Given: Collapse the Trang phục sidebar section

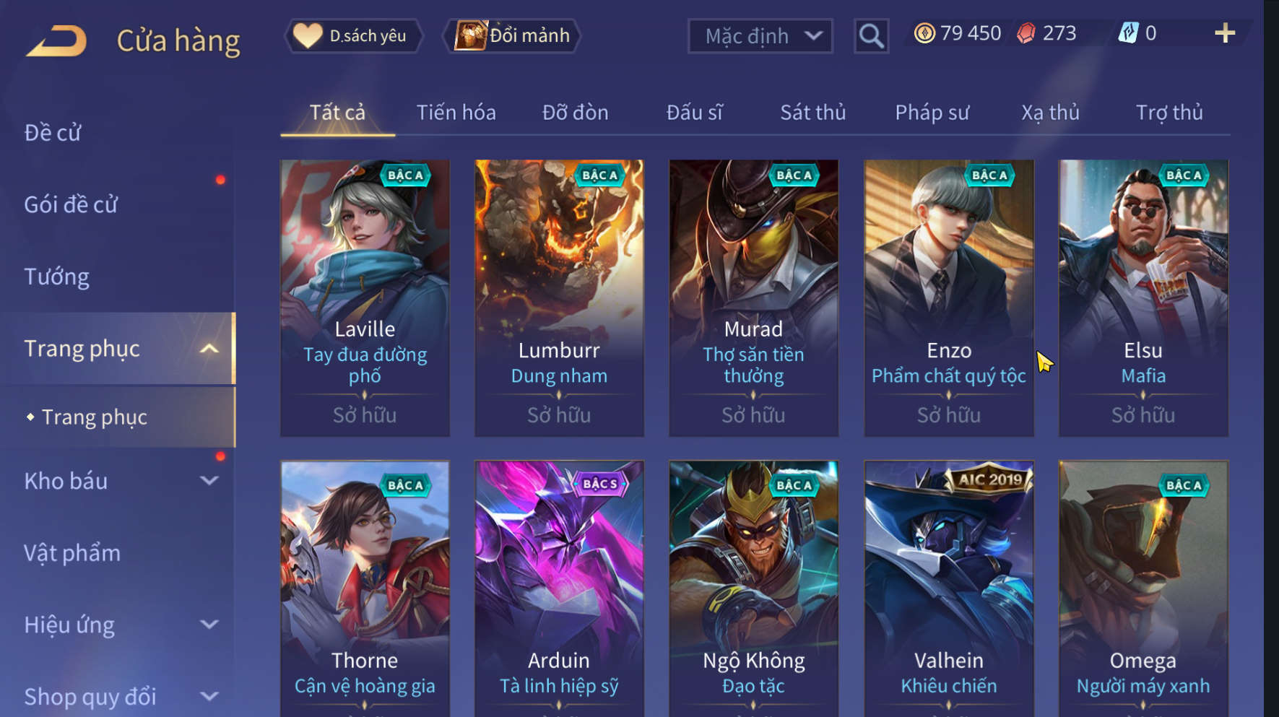Looking at the screenshot, I should coord(209,349).
